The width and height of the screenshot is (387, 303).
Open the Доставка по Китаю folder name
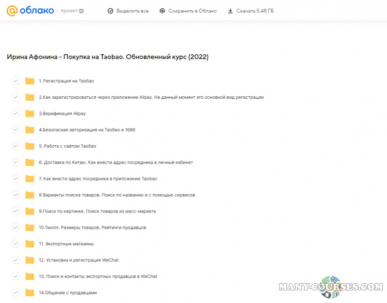[x=116, y=162]
